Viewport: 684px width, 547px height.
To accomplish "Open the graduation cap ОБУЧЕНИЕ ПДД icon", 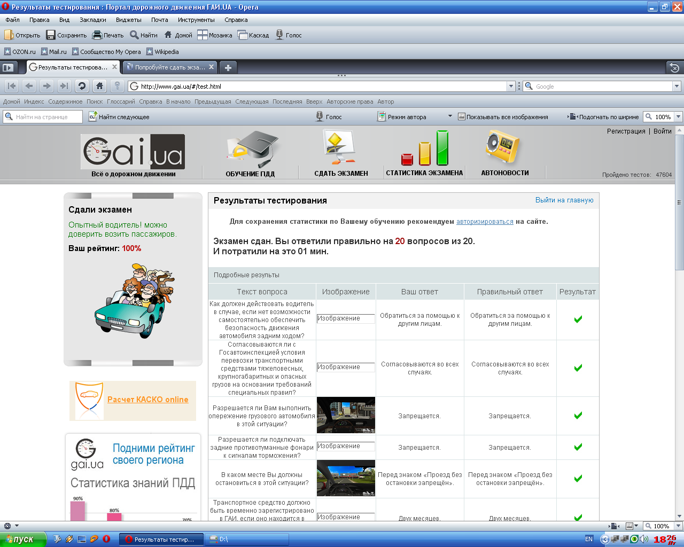I will [250, 150].
